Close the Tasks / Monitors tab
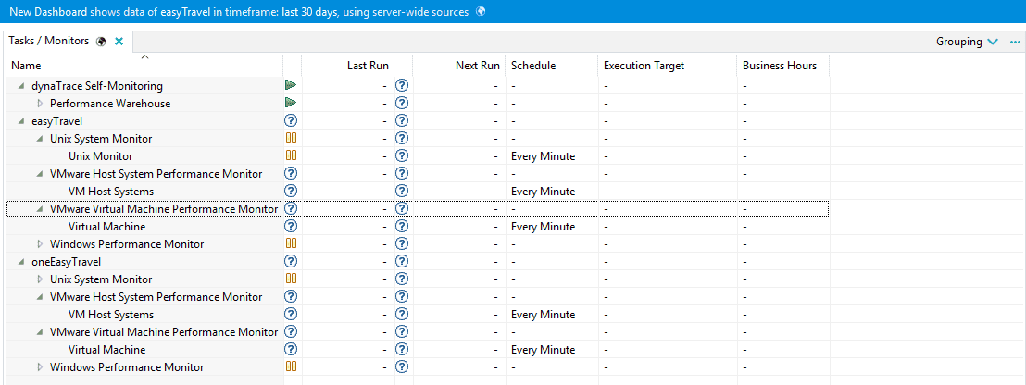Screen dimensions: 1026x385 coord(119,41)
